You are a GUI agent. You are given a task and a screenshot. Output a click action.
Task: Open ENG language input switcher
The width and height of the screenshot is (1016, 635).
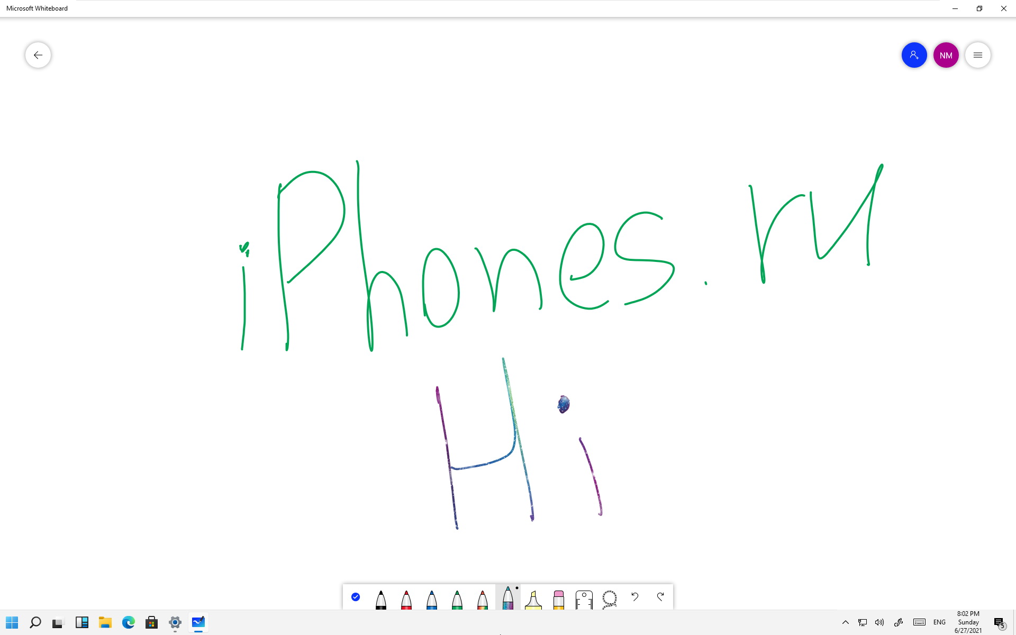tap(939, 622)
